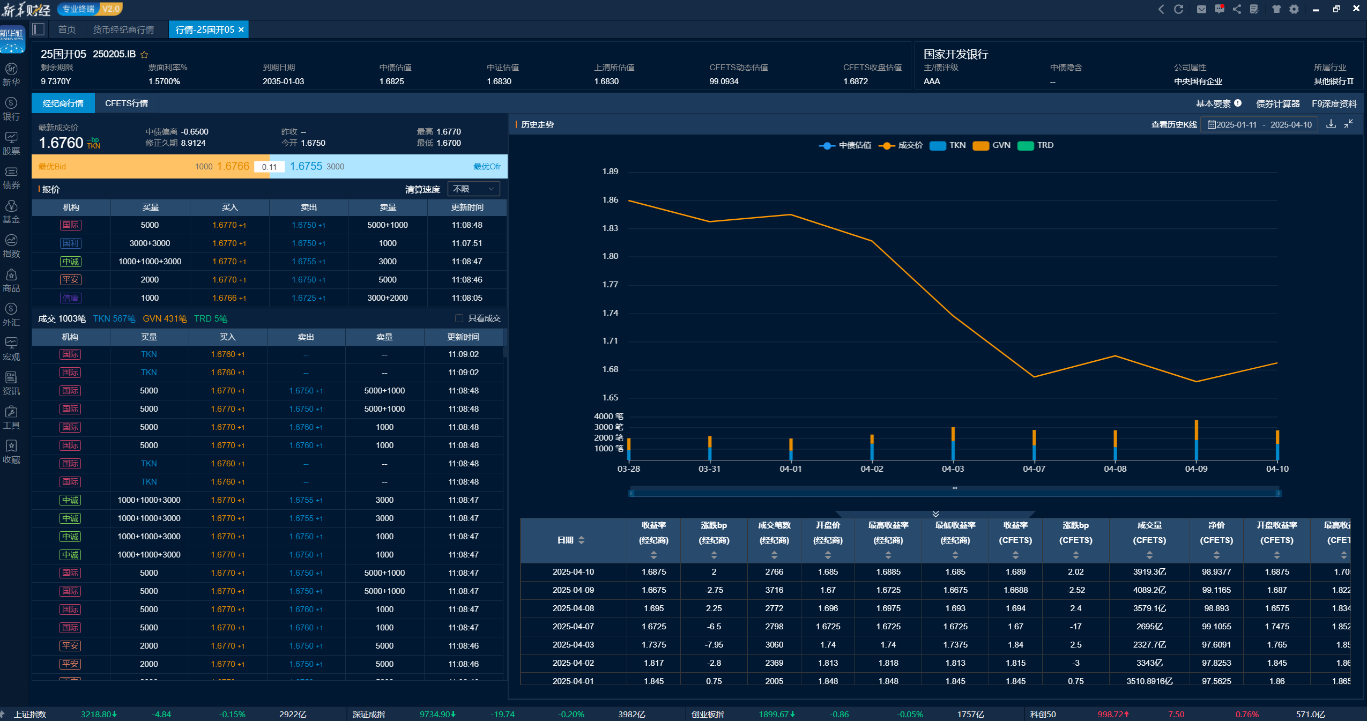
Task: Expand table with double chevron below chart
Action: coord(935,514)
